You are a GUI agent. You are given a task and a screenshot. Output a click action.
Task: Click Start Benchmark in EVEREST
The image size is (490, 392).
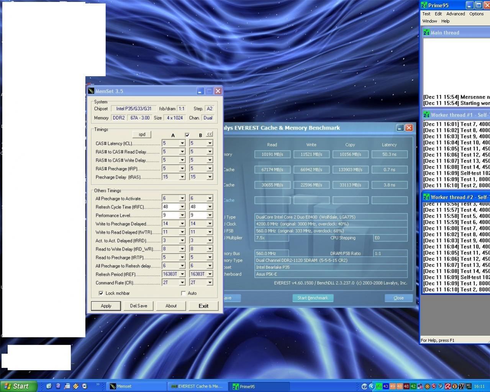point(313,298)
